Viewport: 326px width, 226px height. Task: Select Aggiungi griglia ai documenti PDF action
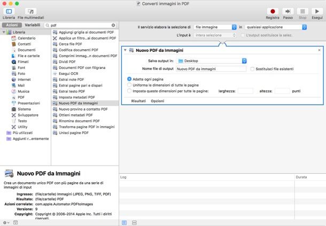pyautogui.click(x=86, y=32)
